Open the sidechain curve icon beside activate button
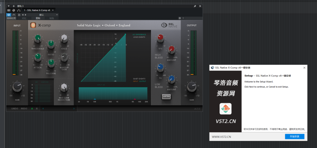The width and height of the screenshot is (317, 148). click(14, 15)
